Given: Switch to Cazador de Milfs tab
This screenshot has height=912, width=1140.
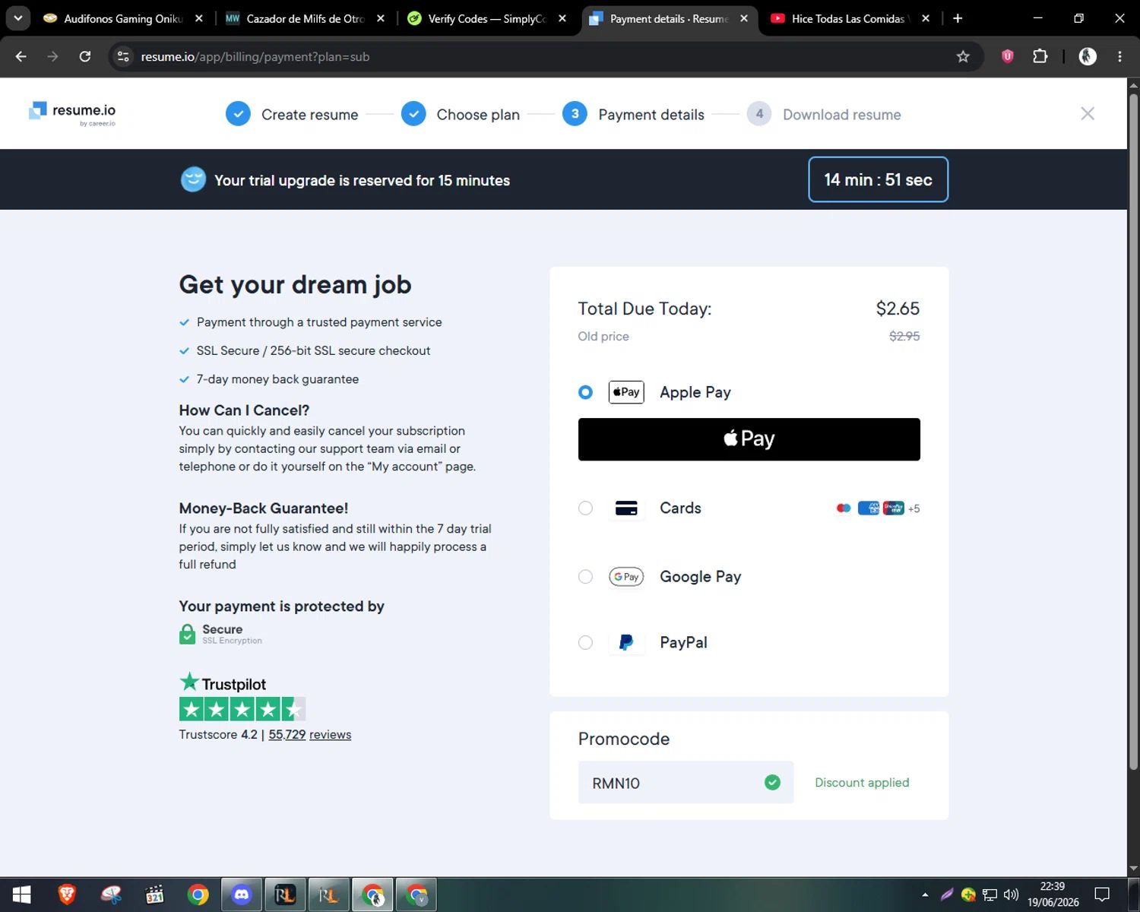Looking at the screenshot, I should click(x=304, y=18).
